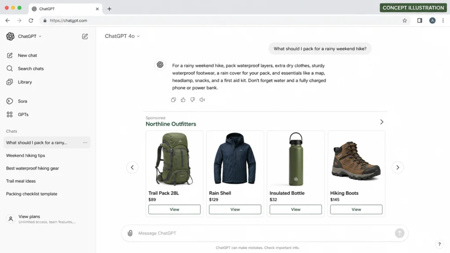This screenshot has height=253, width=450.
Task: View the Insulated Bottle product
Action: [x=296, y=210]
